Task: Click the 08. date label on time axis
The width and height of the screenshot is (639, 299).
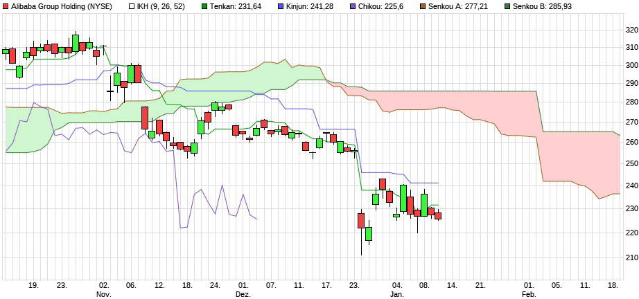Action: [x=425, y=286]
